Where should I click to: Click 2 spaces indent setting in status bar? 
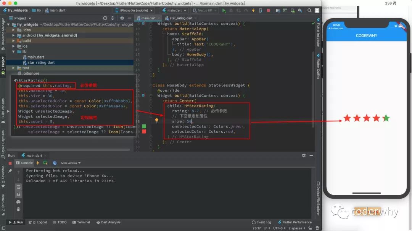coord(297,228)
